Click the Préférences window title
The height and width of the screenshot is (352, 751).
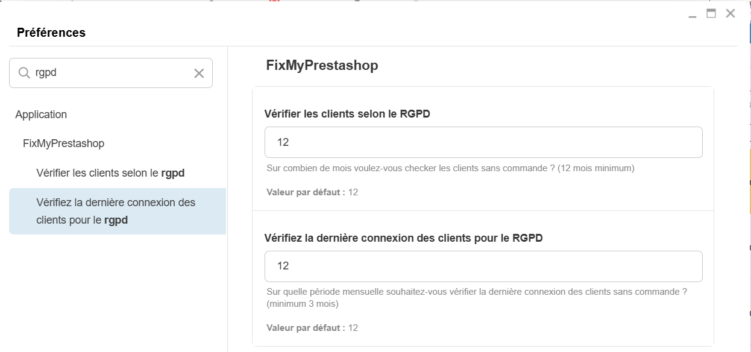coord(51,33)
